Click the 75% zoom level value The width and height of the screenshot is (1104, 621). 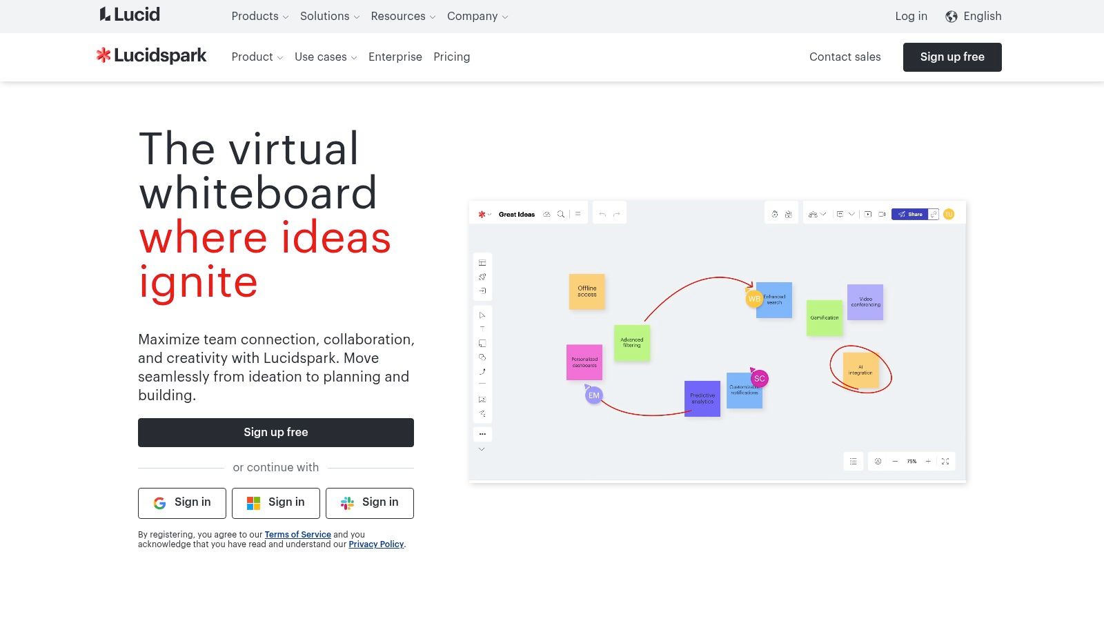point(911,461)
